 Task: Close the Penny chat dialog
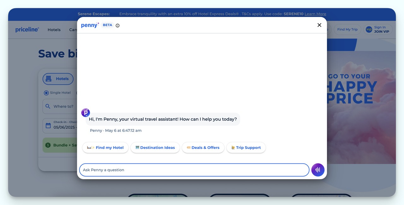319,25
